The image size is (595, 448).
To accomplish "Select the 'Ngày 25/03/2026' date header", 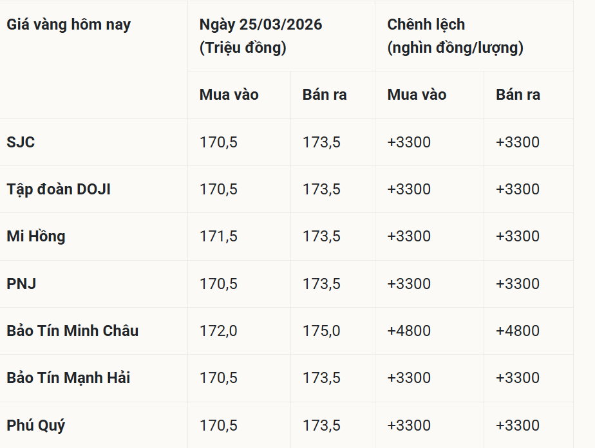I will pos(261,25).
